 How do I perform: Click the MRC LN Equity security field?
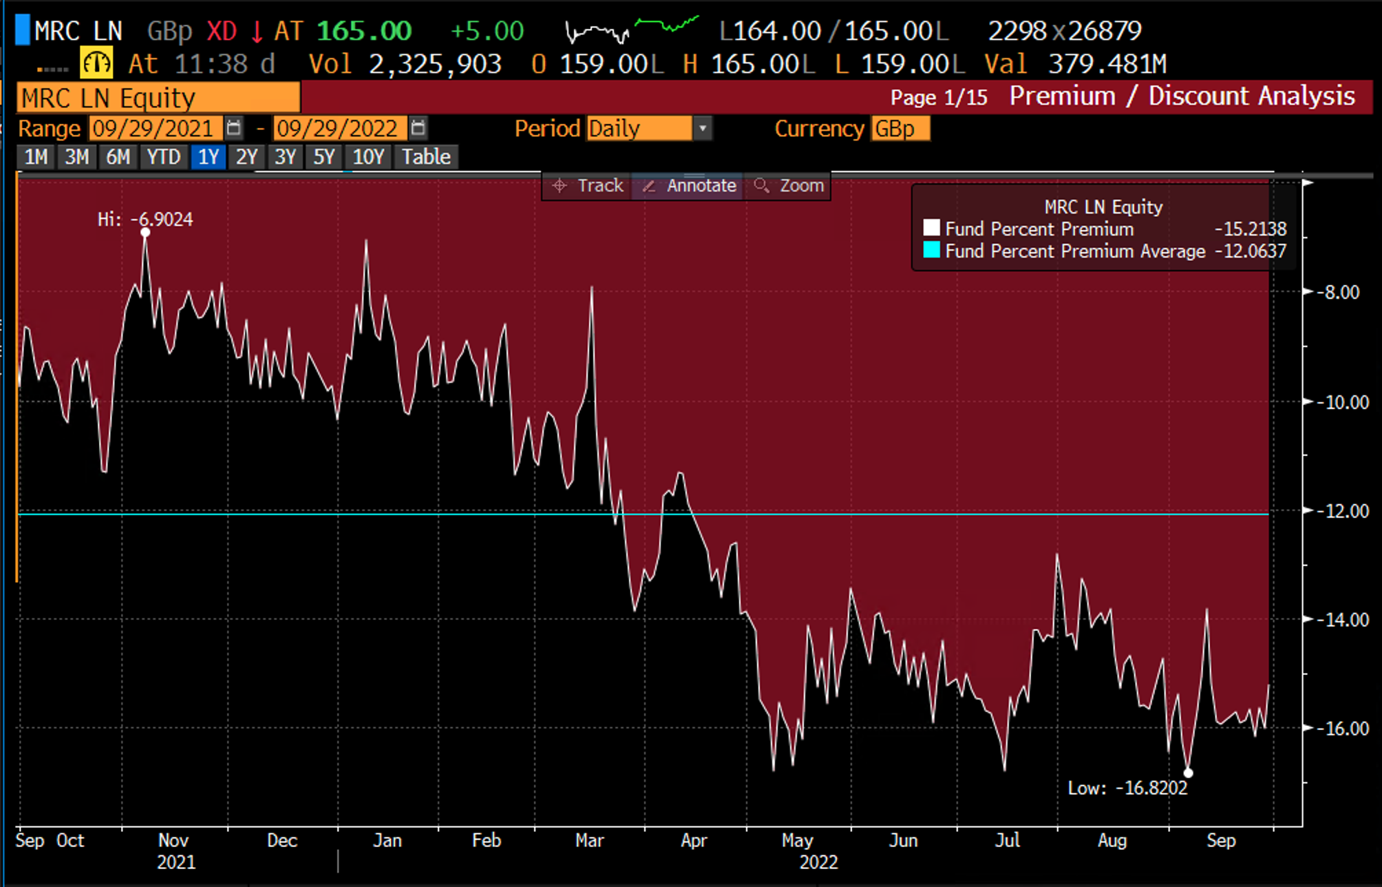tap(158, 98)
